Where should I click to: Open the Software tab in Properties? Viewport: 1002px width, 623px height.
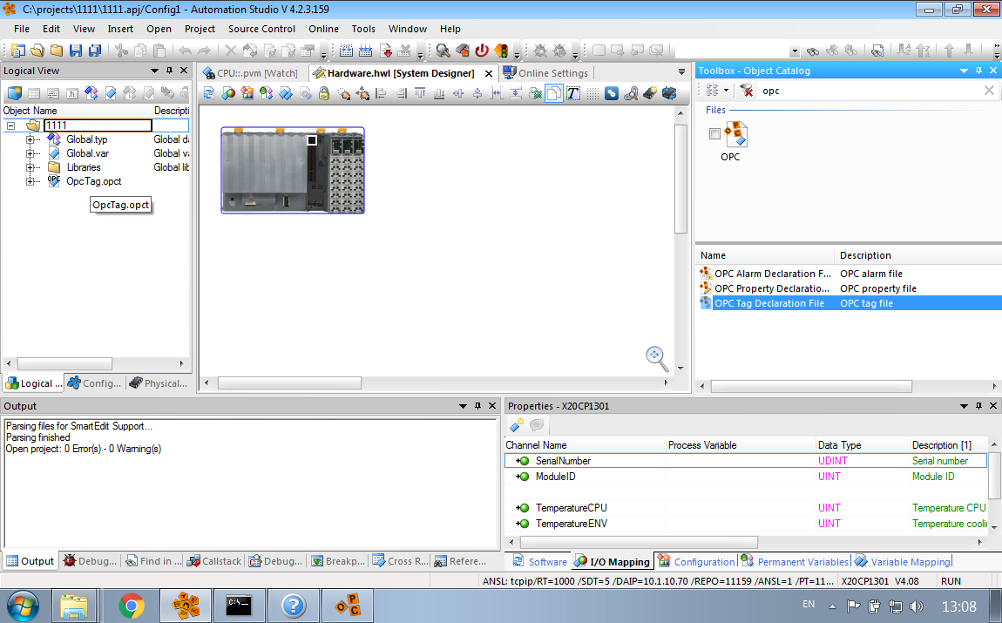pos(540,562)
